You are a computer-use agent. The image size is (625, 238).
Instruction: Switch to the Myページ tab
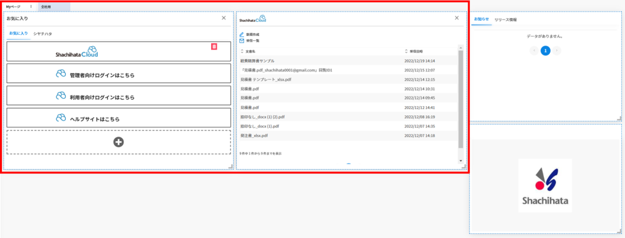coord(13,7)
